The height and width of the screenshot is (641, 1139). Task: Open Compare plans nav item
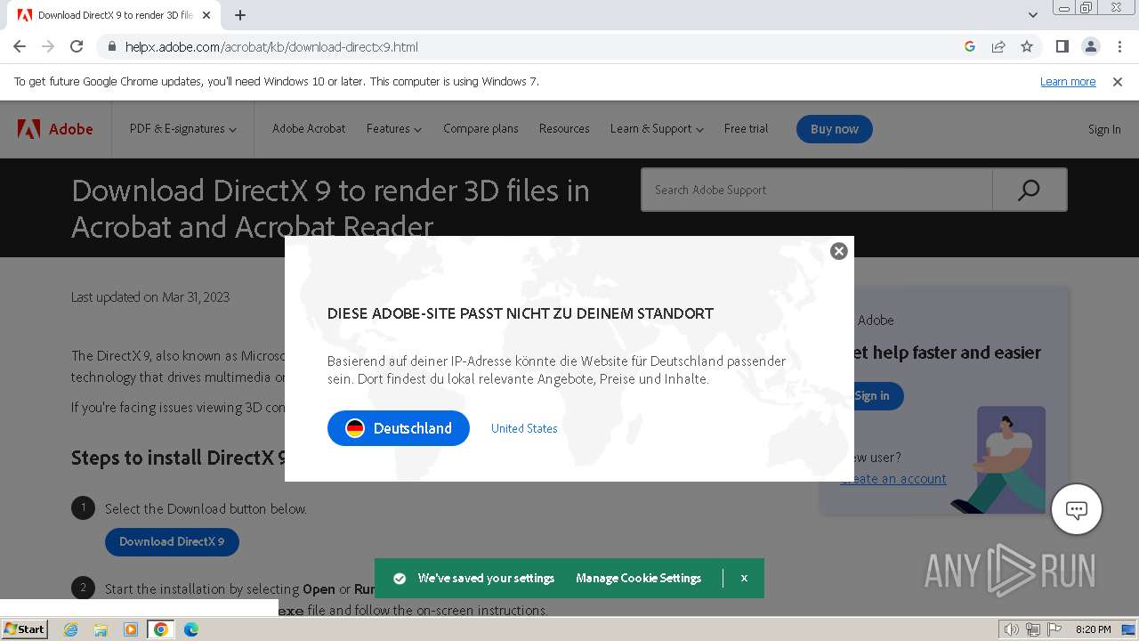pos(481,129)
